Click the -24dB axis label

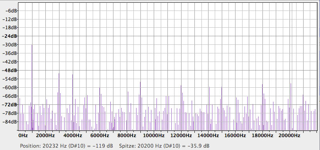[9, 36]
